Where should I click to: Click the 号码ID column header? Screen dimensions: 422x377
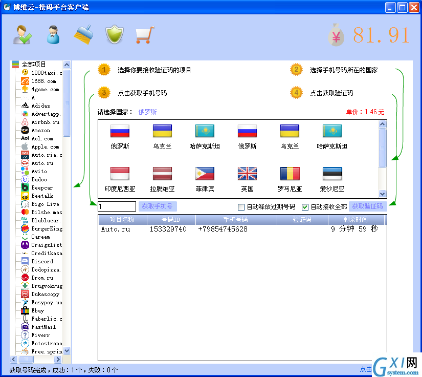(171, 220)
